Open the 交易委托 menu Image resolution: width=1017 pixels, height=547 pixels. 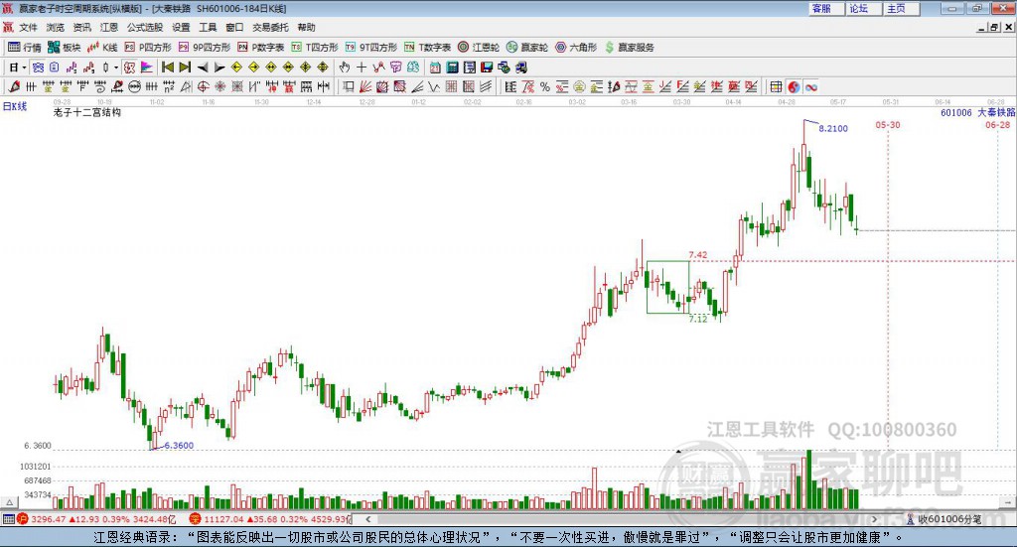click(270, 27)
